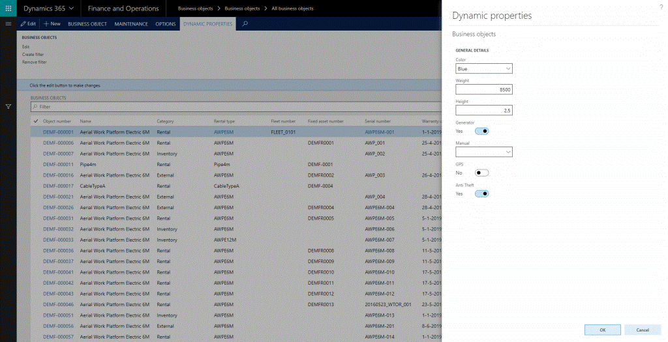Open the app launcher waffle icon
Image resolution: width=668 pixels, height=342 pixels.
[8, 8]
